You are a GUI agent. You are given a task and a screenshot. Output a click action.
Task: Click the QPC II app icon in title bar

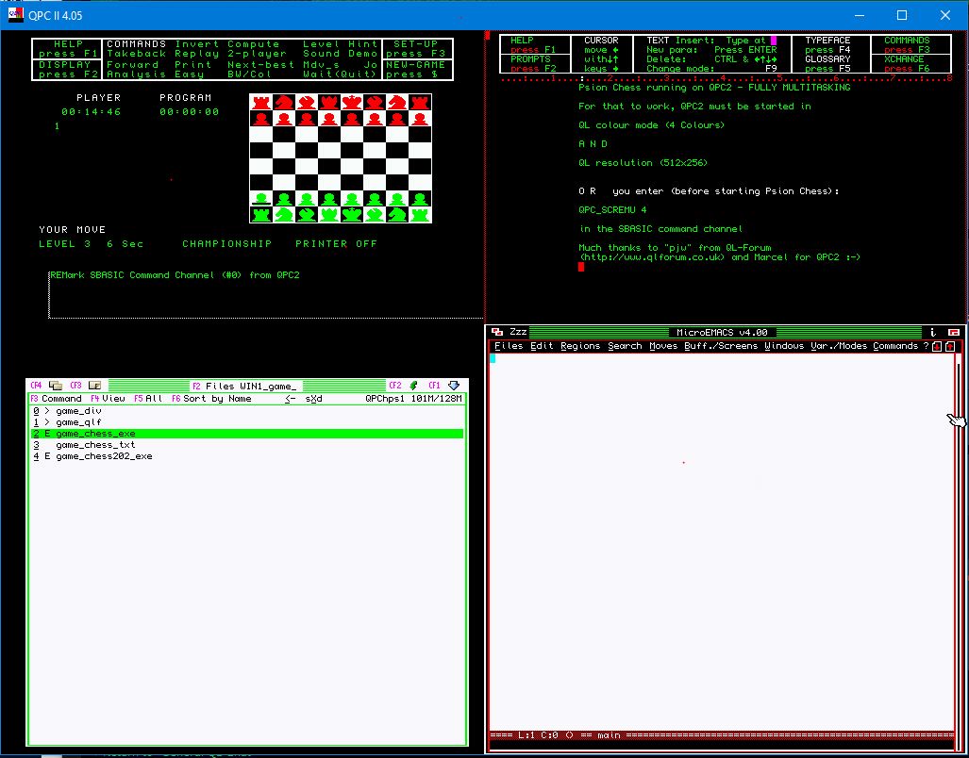pyautogui.click(x=15, y=15)
